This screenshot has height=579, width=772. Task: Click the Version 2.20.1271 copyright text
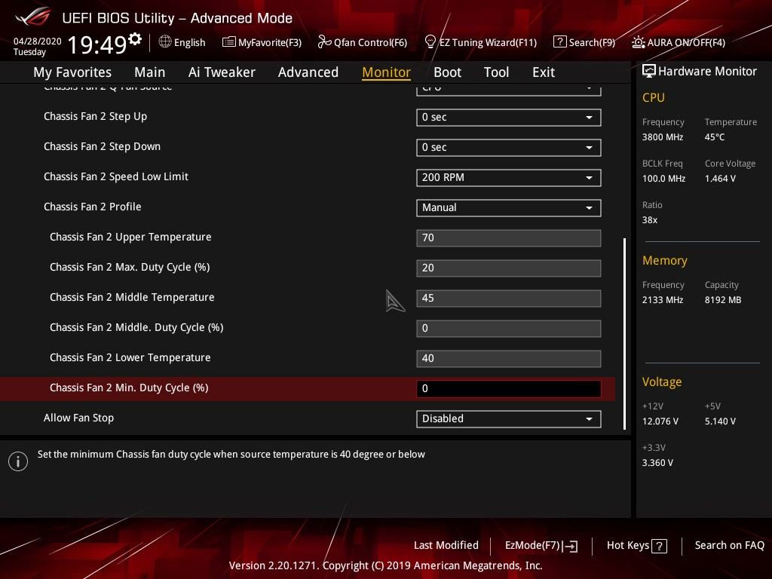(385, 565)
